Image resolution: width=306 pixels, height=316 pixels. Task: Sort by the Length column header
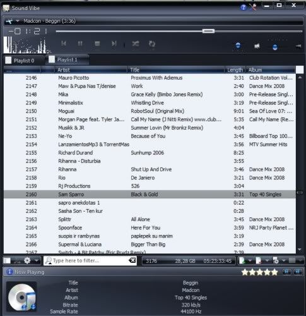235,70
